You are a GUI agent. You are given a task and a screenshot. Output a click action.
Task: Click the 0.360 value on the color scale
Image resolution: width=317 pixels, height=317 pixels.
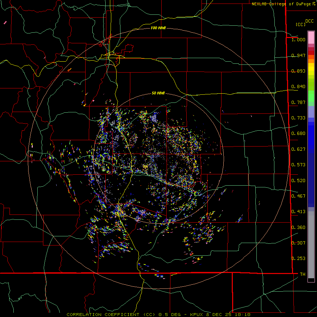pos(298,228)
